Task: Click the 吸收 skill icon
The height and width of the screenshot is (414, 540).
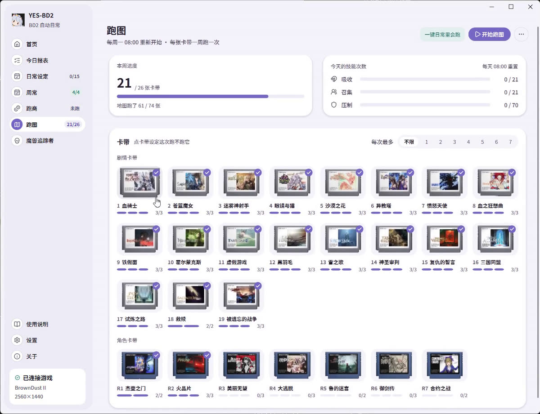Action: [x=334, y=79]
